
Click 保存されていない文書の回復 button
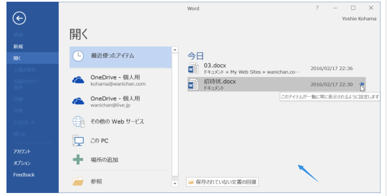(222, 182)
